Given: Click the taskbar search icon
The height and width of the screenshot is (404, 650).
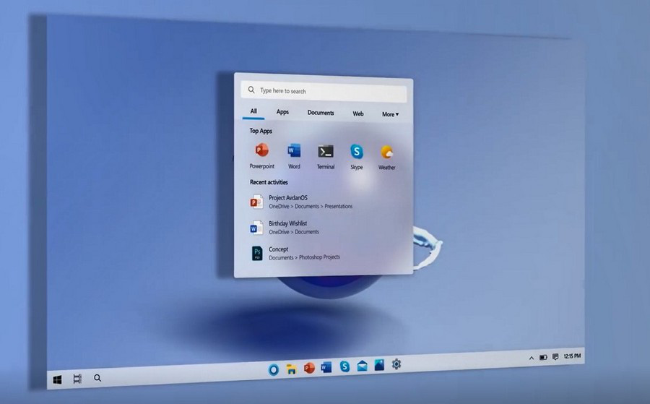Looking at the screenshot, I should (x=97, y=378).
